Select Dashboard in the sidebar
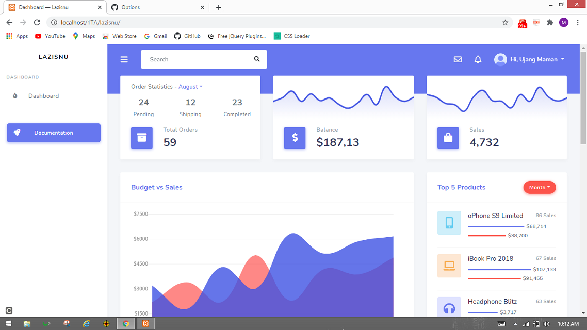Screen dimensions: 587x330 coord(43,96)
